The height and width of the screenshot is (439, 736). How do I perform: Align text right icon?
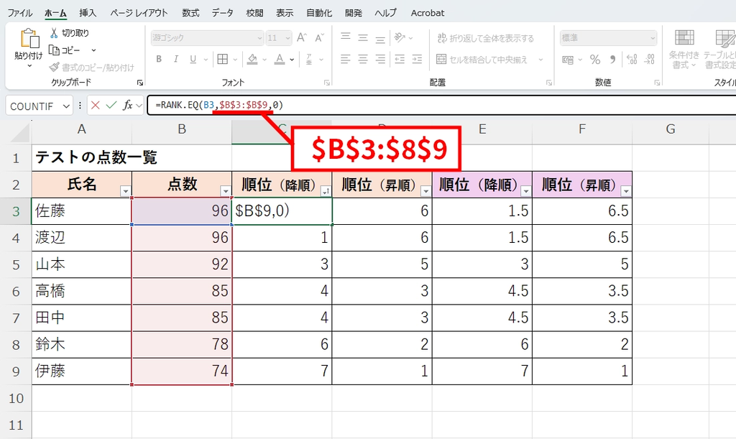[x=380, y=59]
